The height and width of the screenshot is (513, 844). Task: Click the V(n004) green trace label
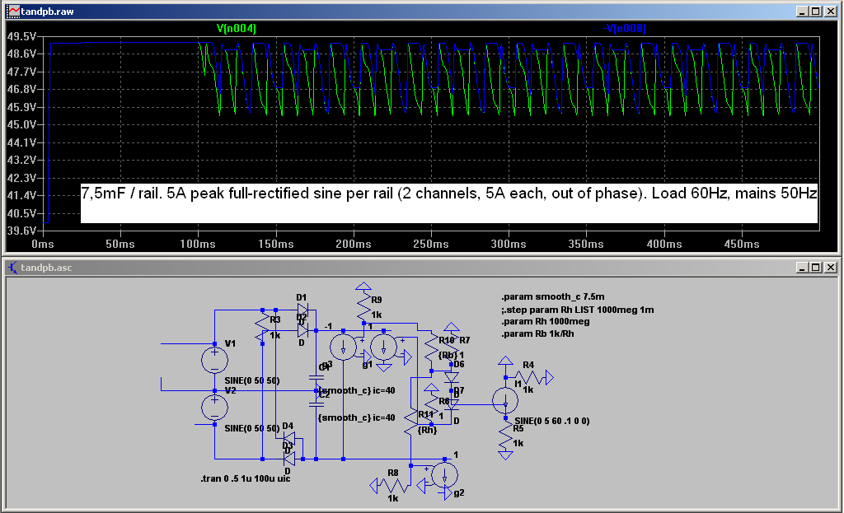tap(237, 28)
